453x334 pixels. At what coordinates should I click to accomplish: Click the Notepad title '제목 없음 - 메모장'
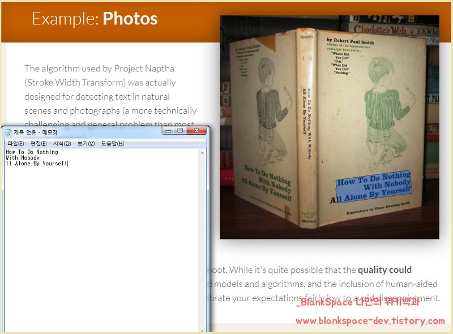[x=36, y=132]
